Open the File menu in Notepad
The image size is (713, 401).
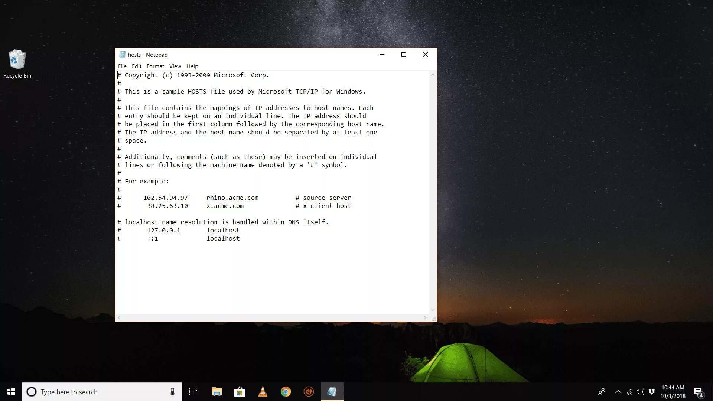(122, 66)
